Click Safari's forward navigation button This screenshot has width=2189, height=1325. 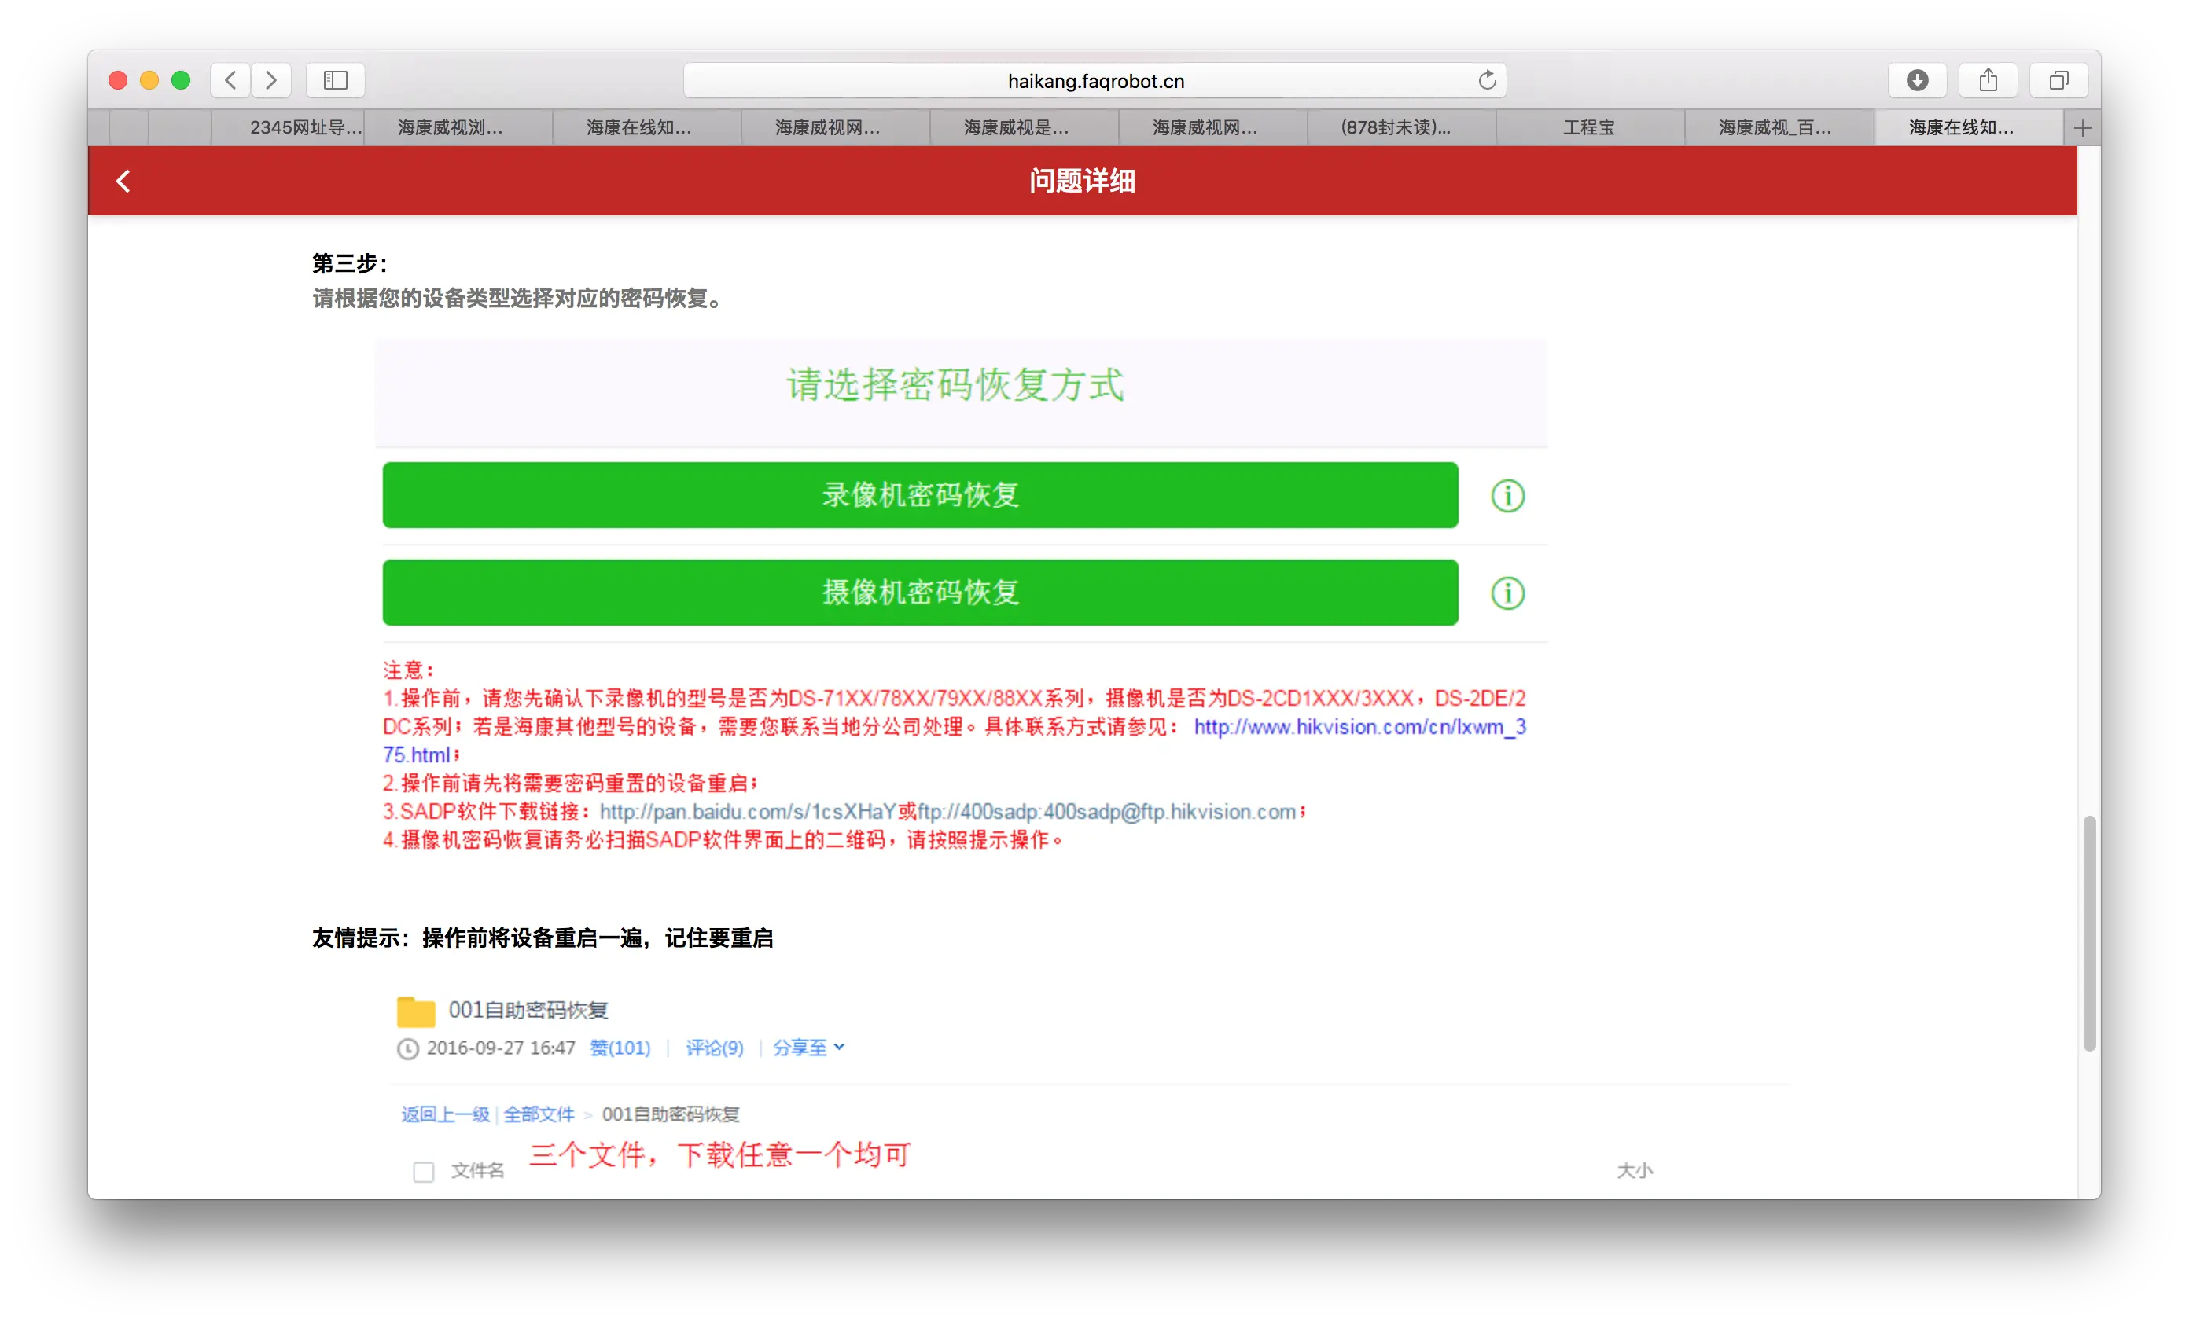[271, 81]
